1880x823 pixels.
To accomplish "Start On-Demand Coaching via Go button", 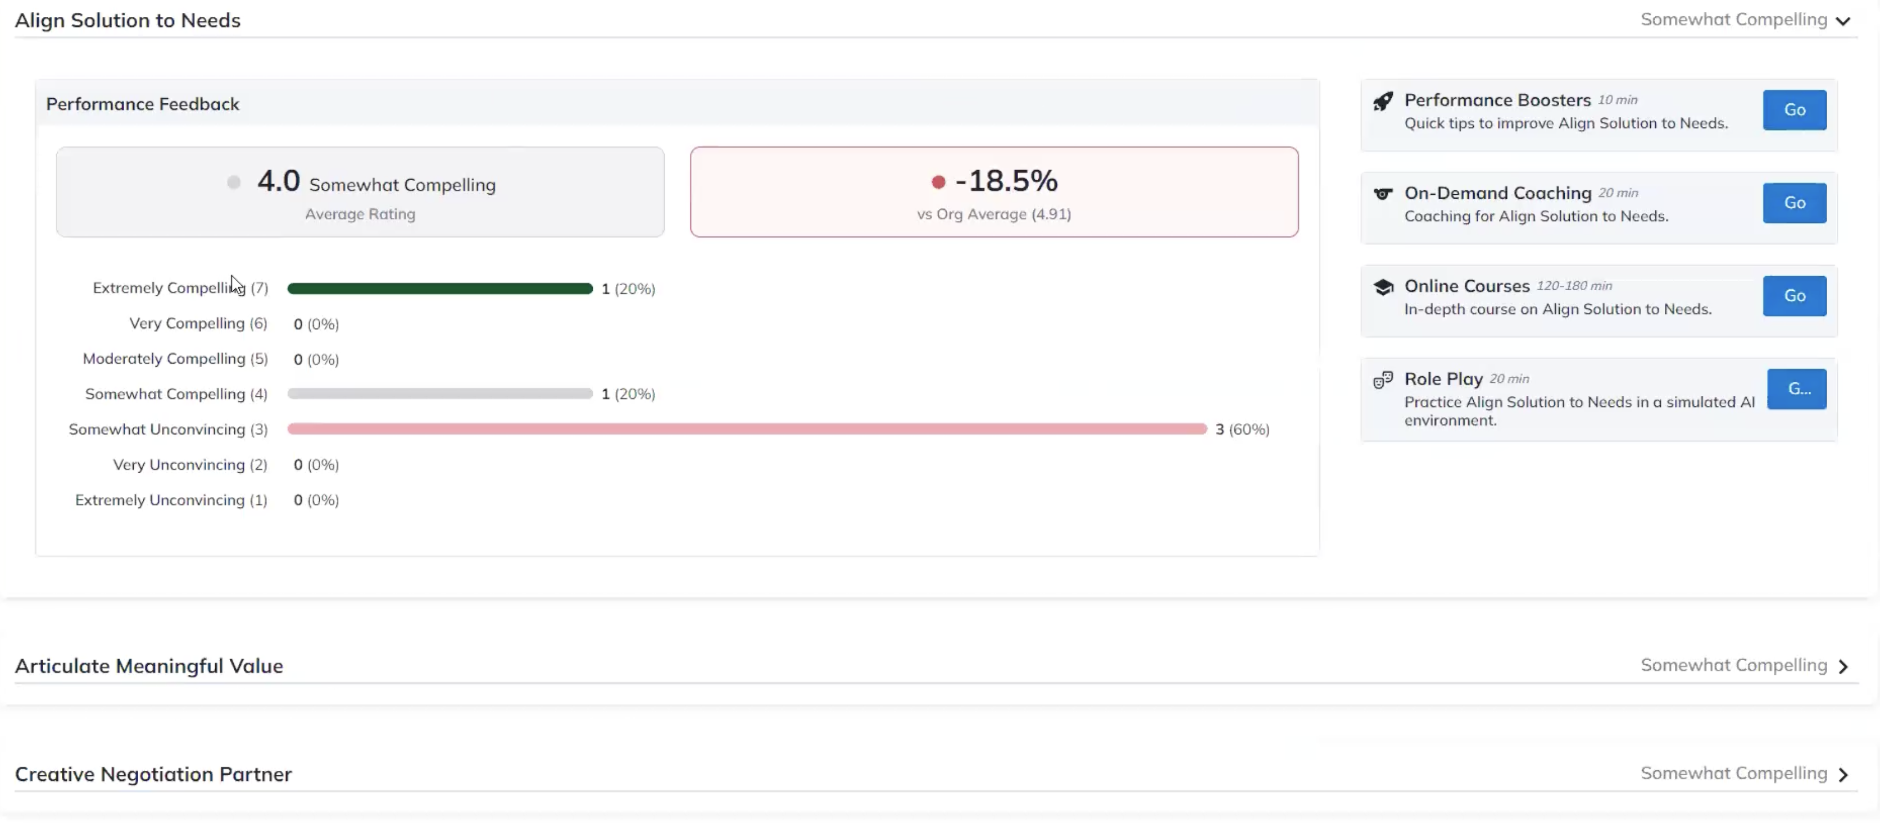I will [x=1794, y=203].
